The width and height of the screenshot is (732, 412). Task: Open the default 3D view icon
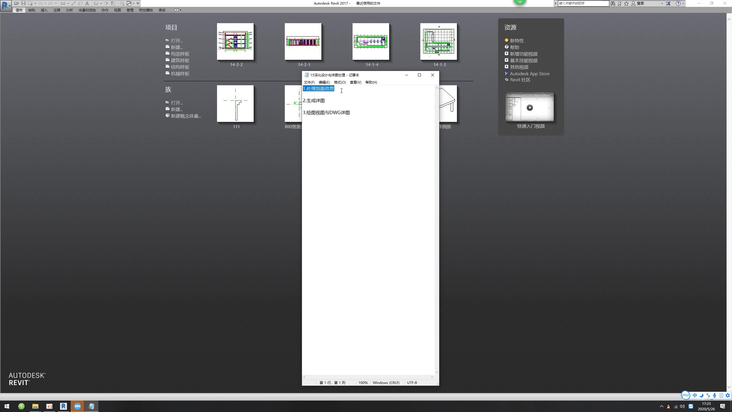[x=96, y=3]
